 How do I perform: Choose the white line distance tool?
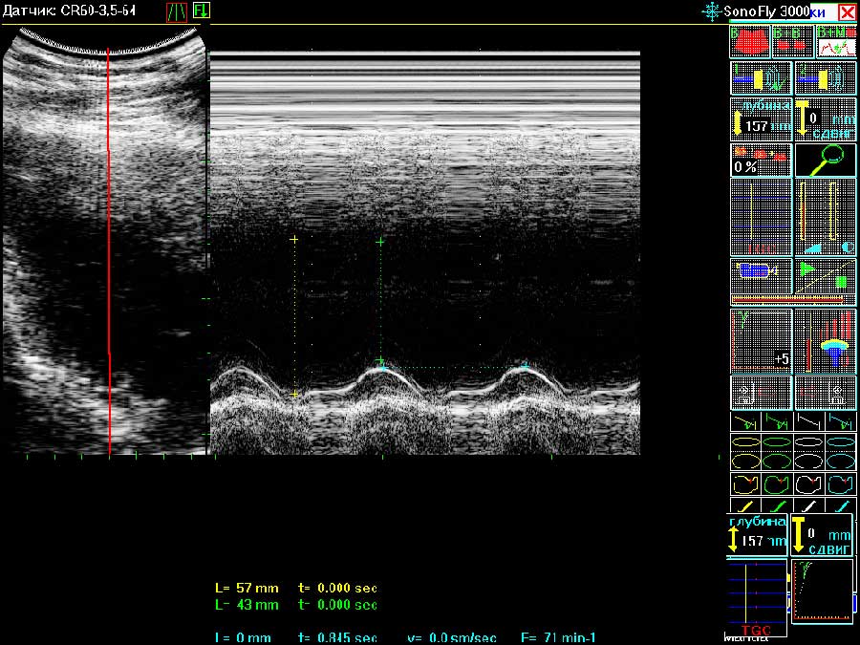(808, 505)
